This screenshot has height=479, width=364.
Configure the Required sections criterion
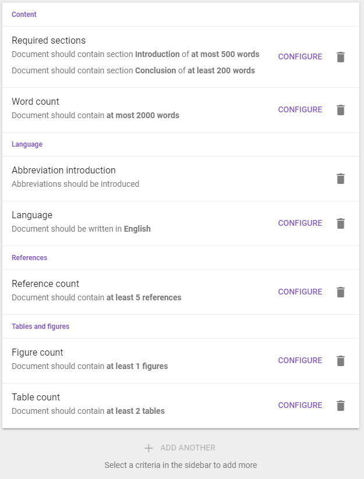pyautogui.click(x=300, y=56)
